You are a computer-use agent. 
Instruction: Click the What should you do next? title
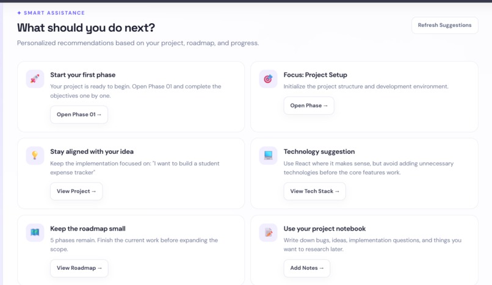tap(86, 27)
